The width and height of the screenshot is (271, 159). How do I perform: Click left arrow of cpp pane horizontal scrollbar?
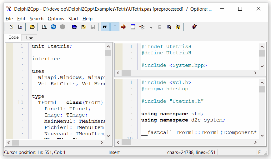pyautogui.click(x=118, y=142)
